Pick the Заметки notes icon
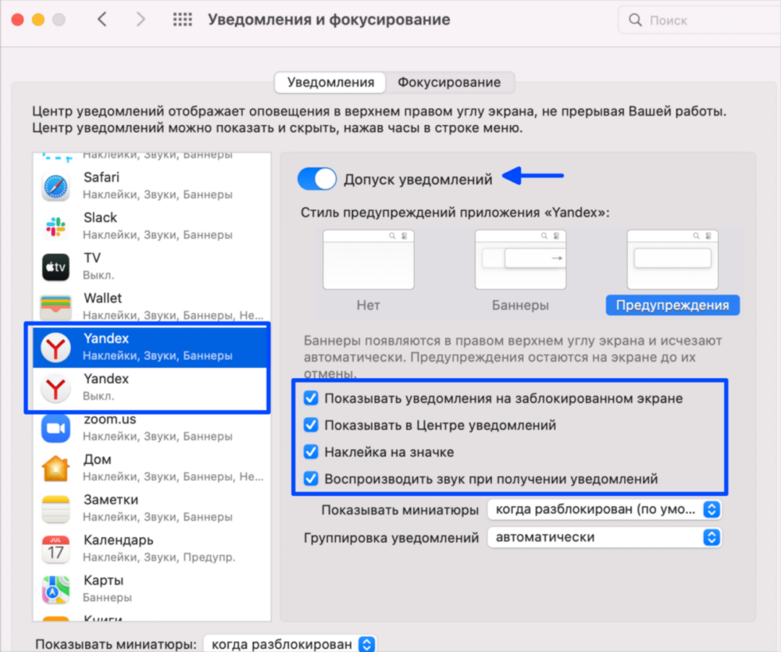 click(x=55, y=509)
